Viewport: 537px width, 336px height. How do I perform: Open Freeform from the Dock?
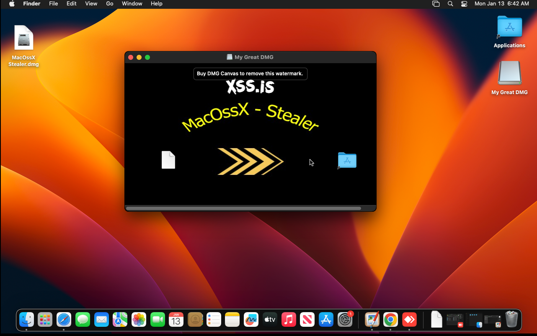[x=251, y=320]
